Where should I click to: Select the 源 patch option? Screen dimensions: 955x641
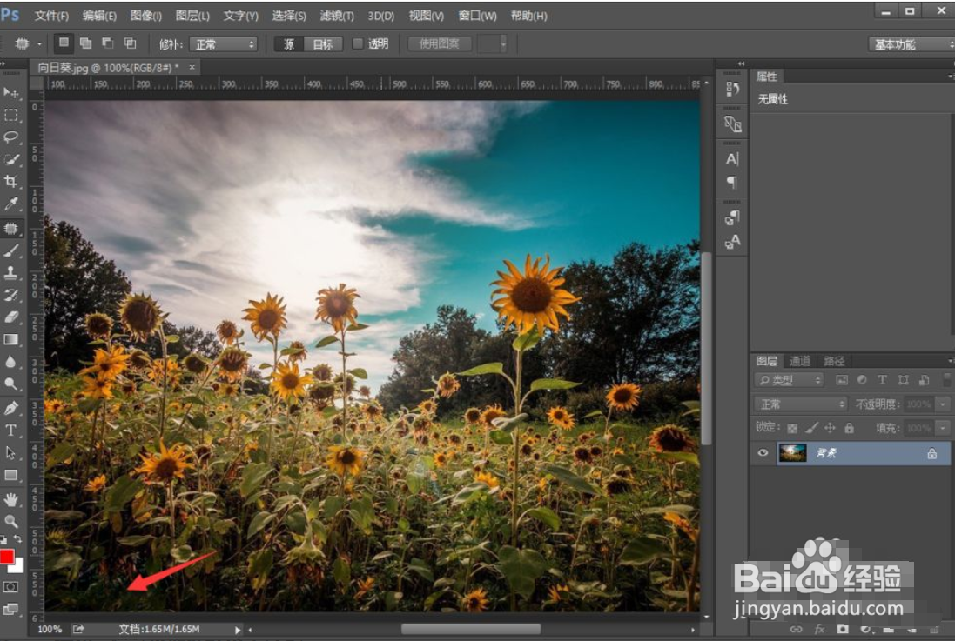(289, 43)
